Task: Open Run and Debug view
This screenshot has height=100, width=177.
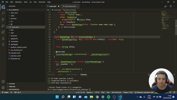Action: pyautogui.click(x=3, y=26)
